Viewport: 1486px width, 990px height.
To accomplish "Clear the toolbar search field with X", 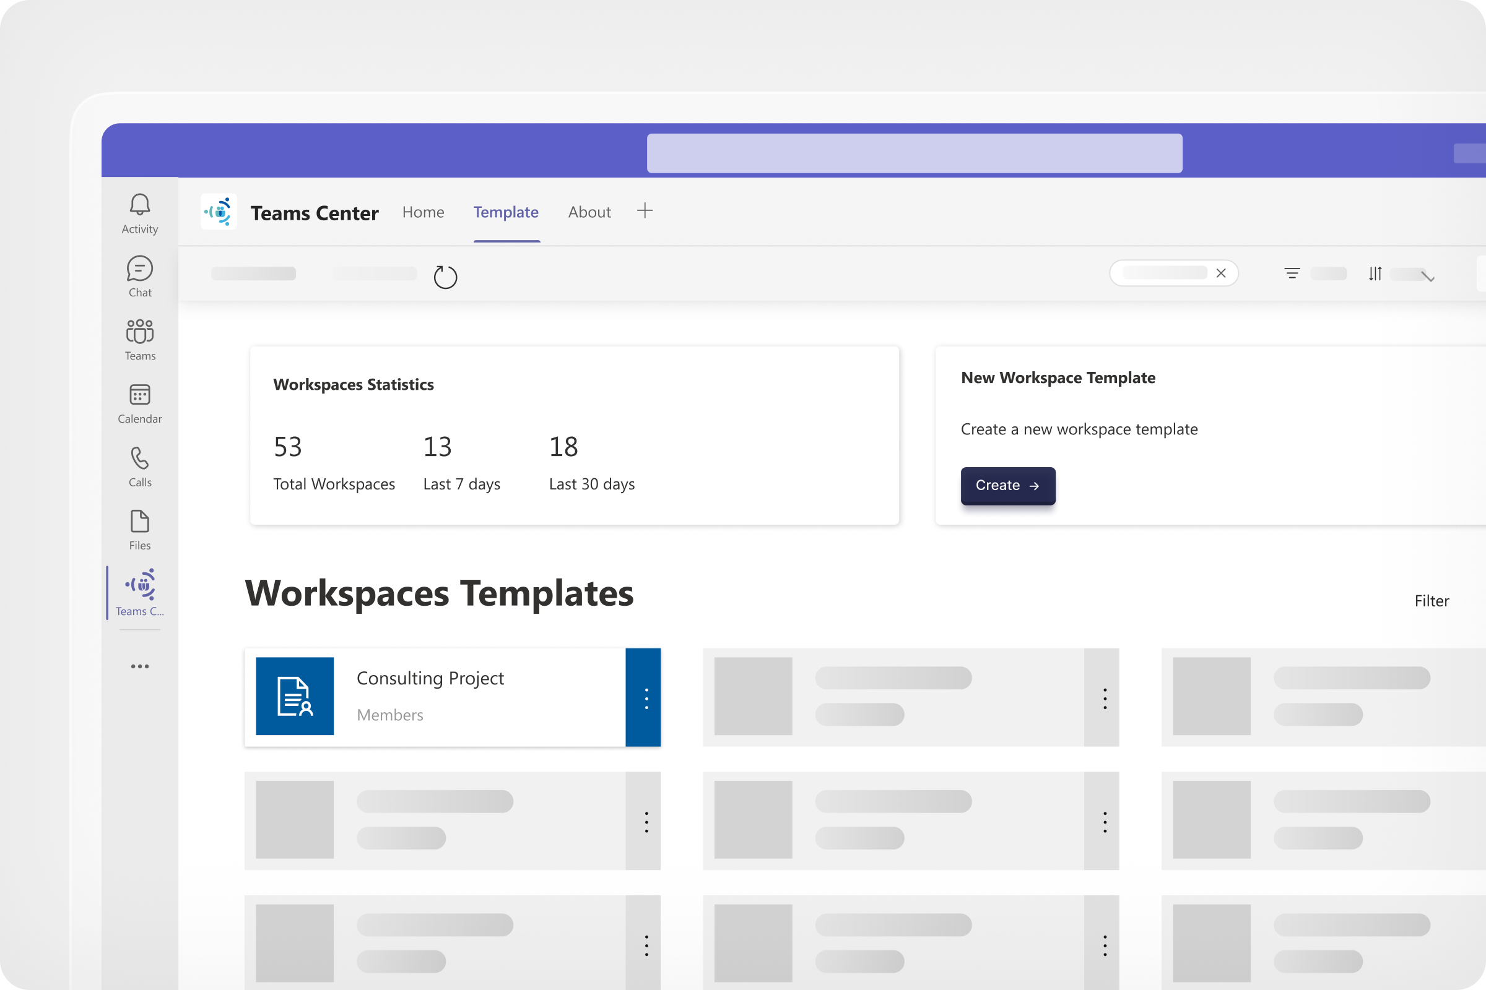I will tap(1220, 273).
